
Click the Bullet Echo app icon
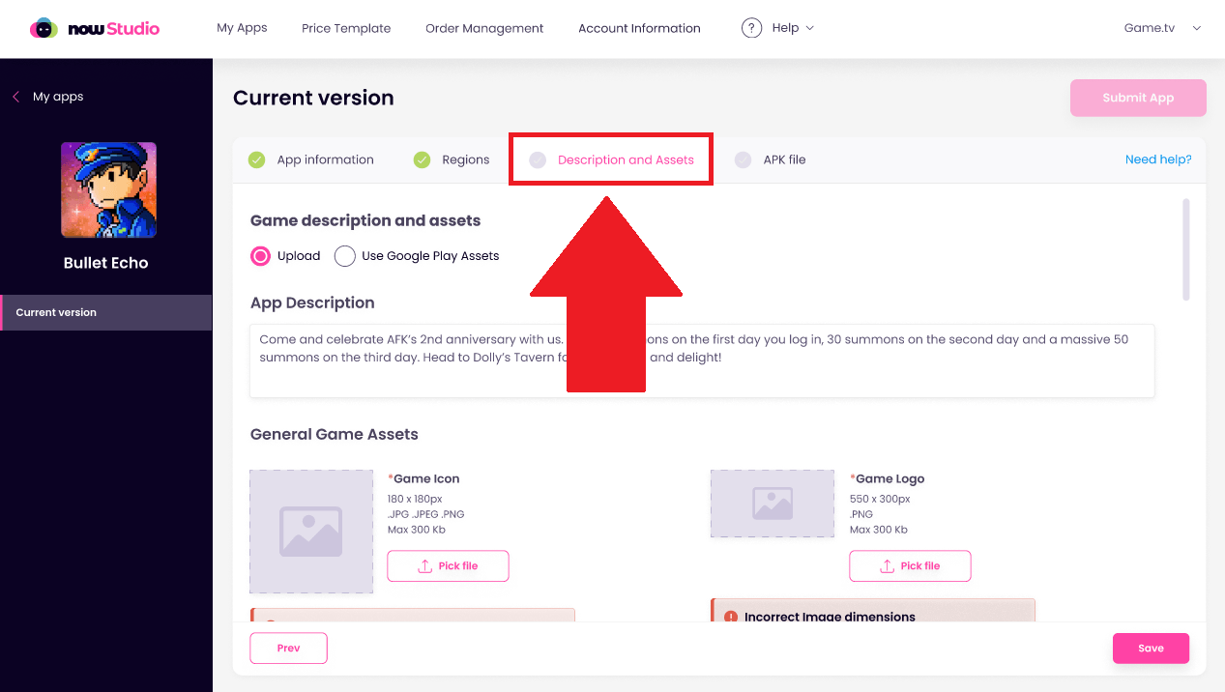[108, 189]
